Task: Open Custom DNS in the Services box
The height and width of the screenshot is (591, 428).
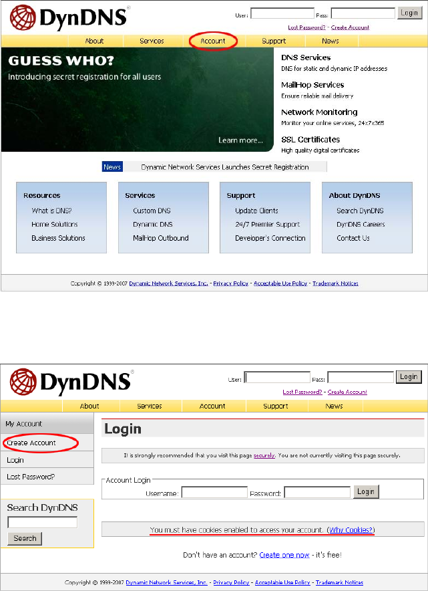Action: pyautogui.click(x=152, y=211)
